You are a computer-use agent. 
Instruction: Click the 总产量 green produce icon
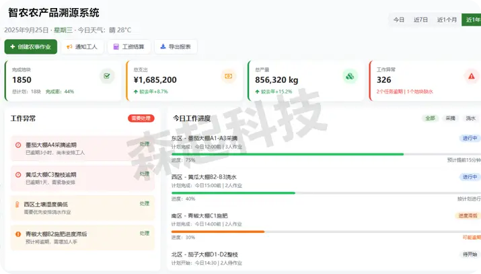349,76
